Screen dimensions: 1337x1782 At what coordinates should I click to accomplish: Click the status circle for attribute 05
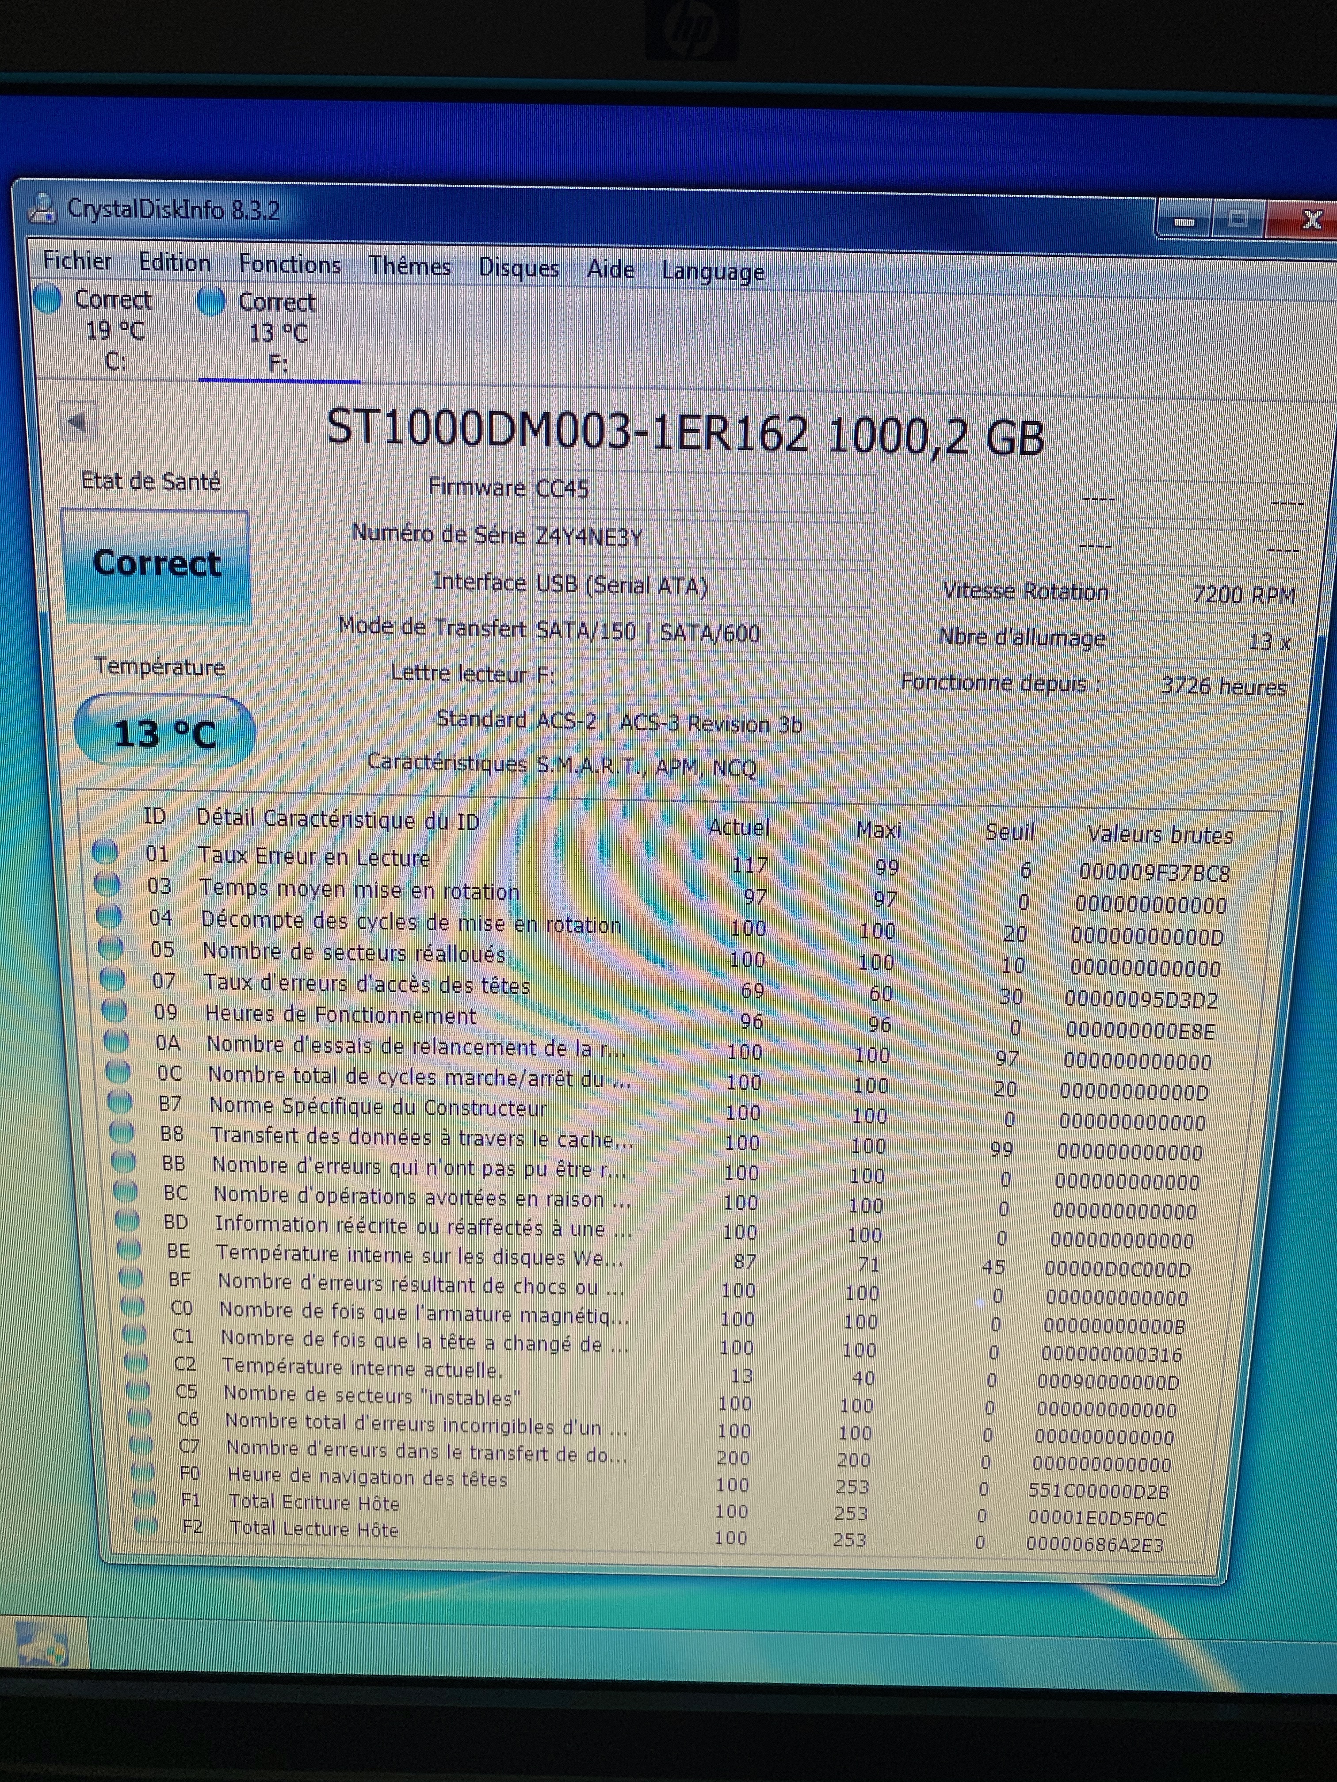tap(110, 948)
